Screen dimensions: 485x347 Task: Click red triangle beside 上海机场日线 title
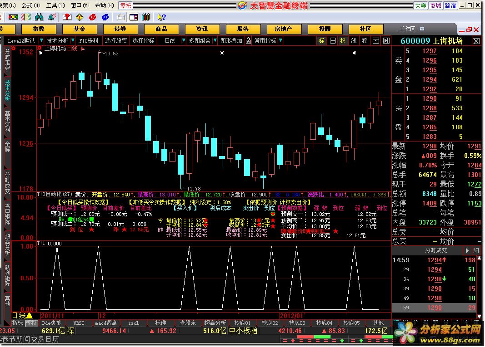82,49
